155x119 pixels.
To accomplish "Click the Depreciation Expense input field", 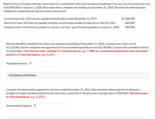I will (51, 106).
